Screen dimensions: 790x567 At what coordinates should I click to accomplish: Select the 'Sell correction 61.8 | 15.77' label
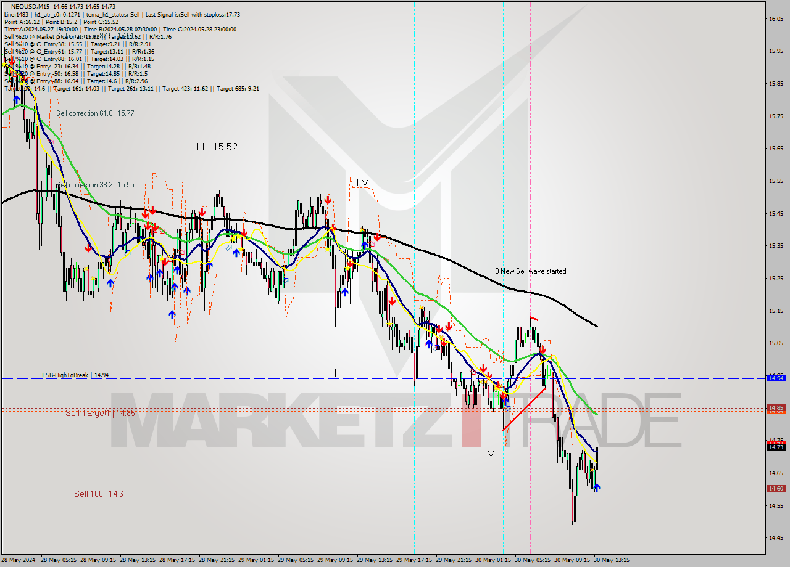(x=95, y=113)
